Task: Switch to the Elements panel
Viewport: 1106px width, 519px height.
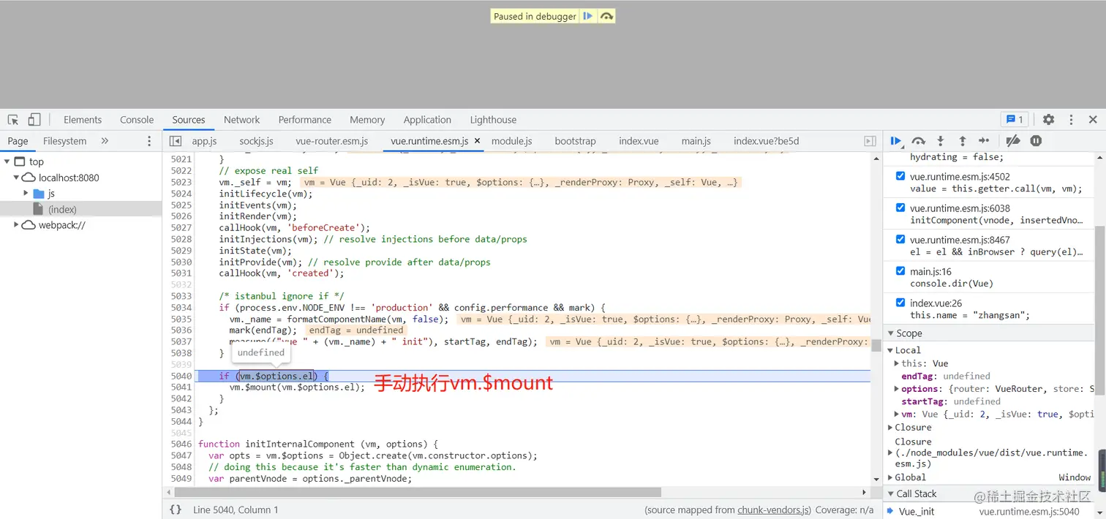Action: click(83, 120)
